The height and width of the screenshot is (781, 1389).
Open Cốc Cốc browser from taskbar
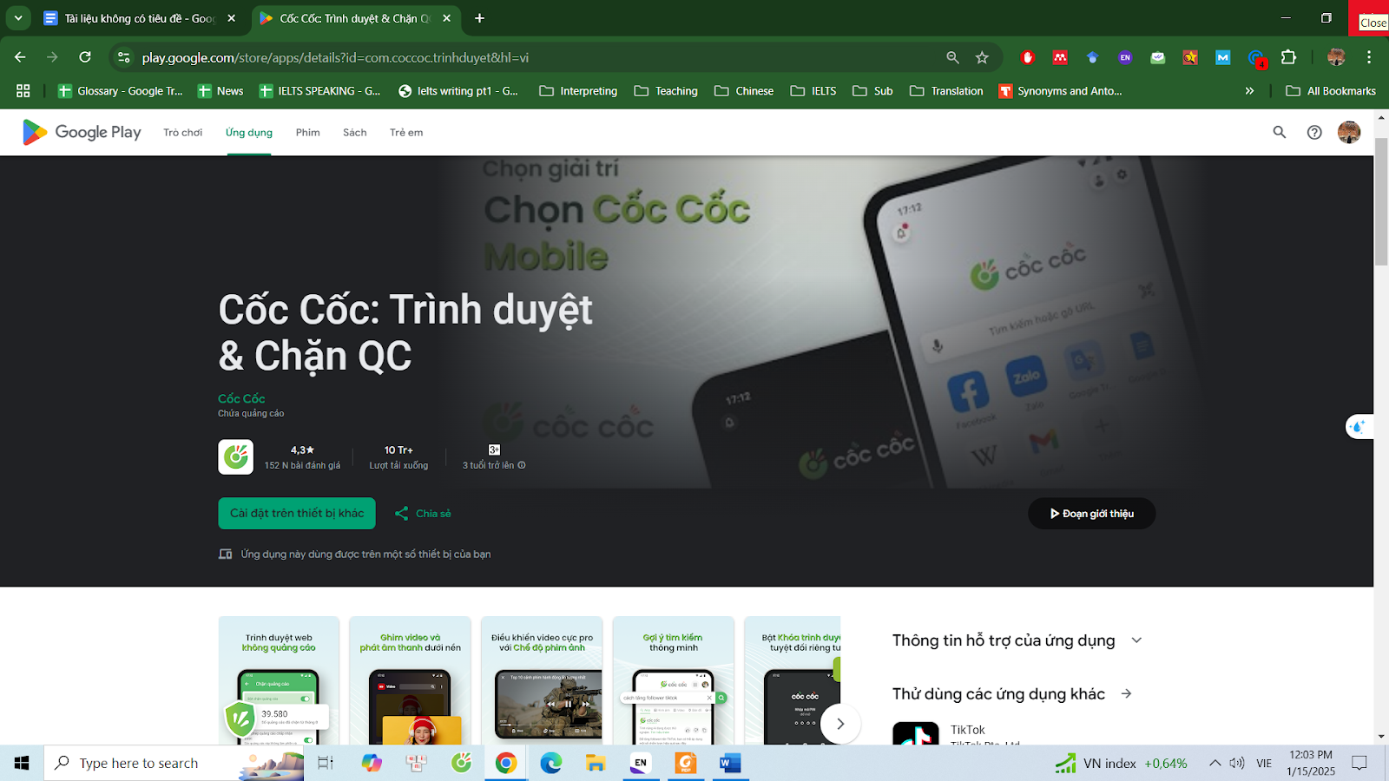[461, 763]
